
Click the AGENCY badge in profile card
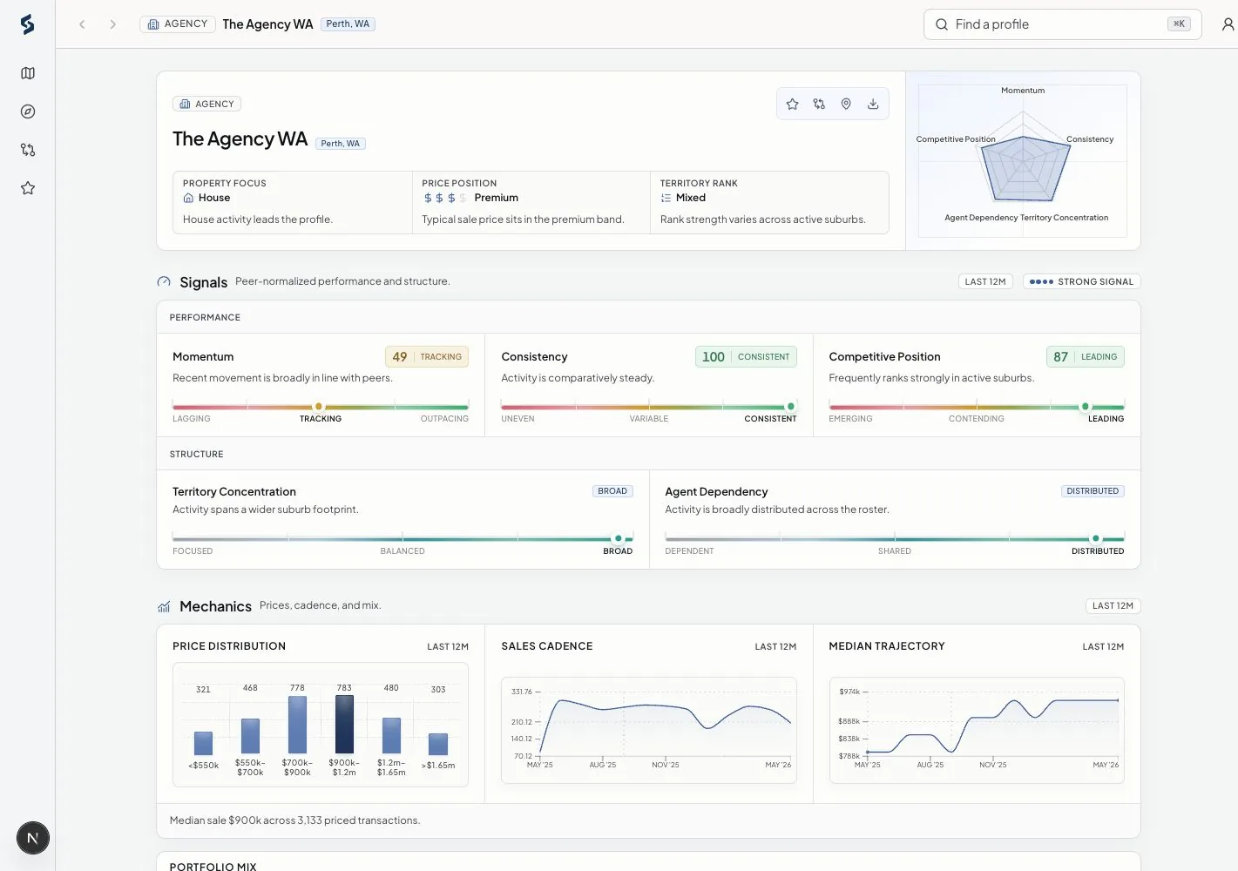(207, 104)
